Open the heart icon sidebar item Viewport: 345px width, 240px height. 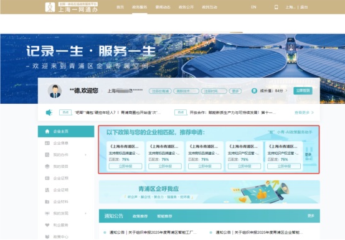coord(47,225)
